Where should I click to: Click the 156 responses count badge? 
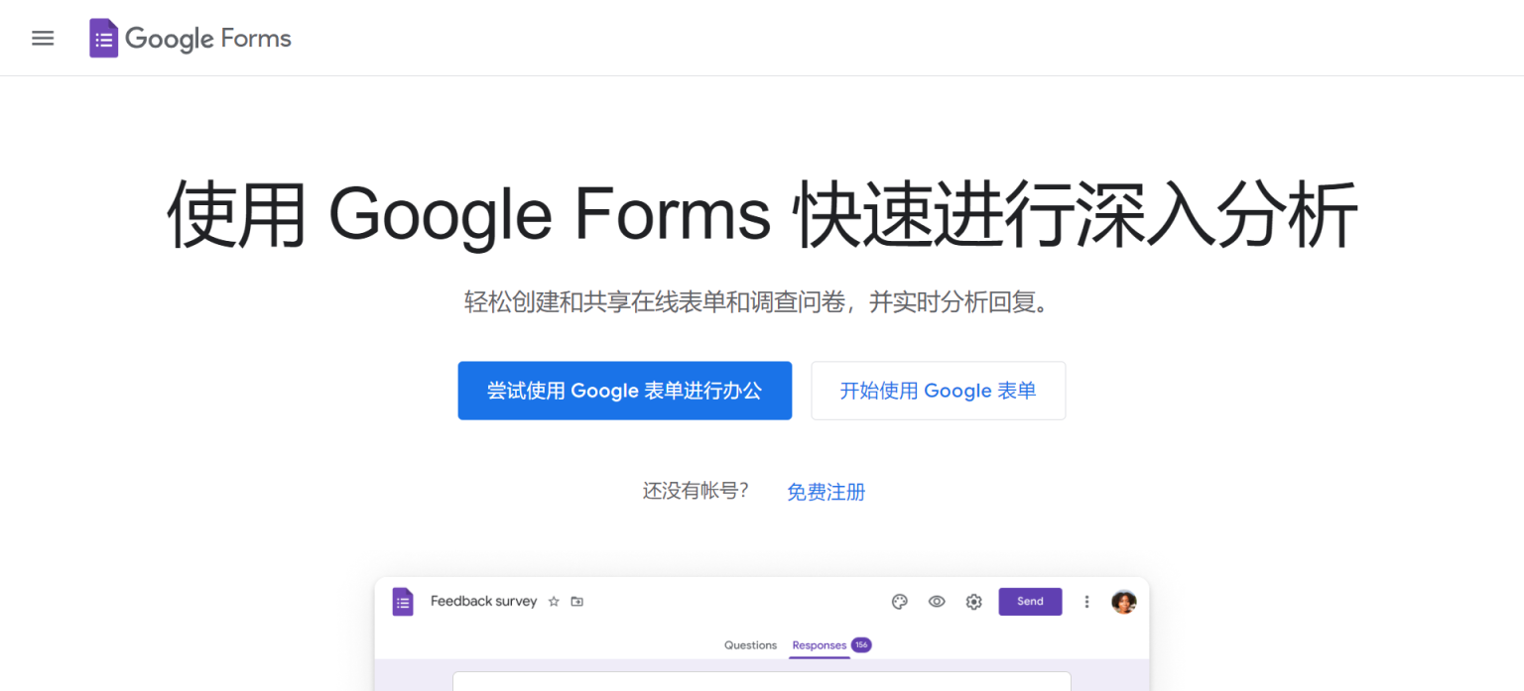coord(860,644)
